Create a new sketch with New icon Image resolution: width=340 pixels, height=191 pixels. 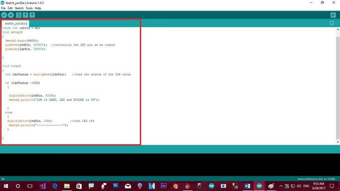19,15
